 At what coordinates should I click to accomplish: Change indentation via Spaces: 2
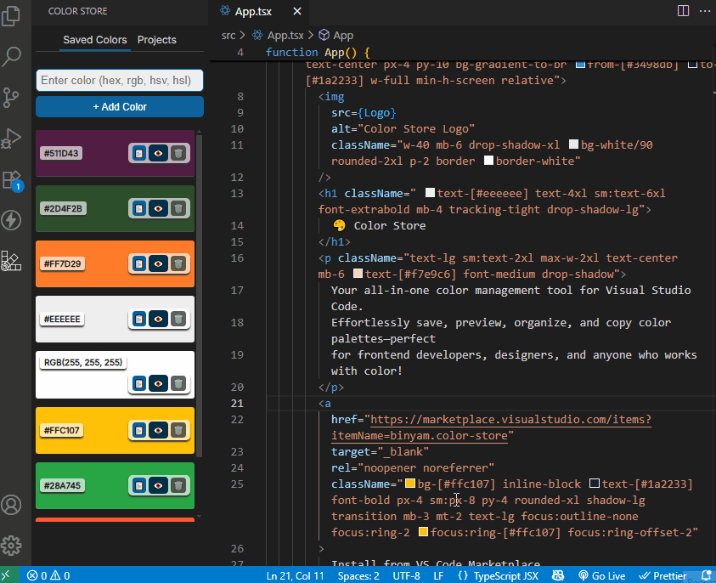(358, 575)
